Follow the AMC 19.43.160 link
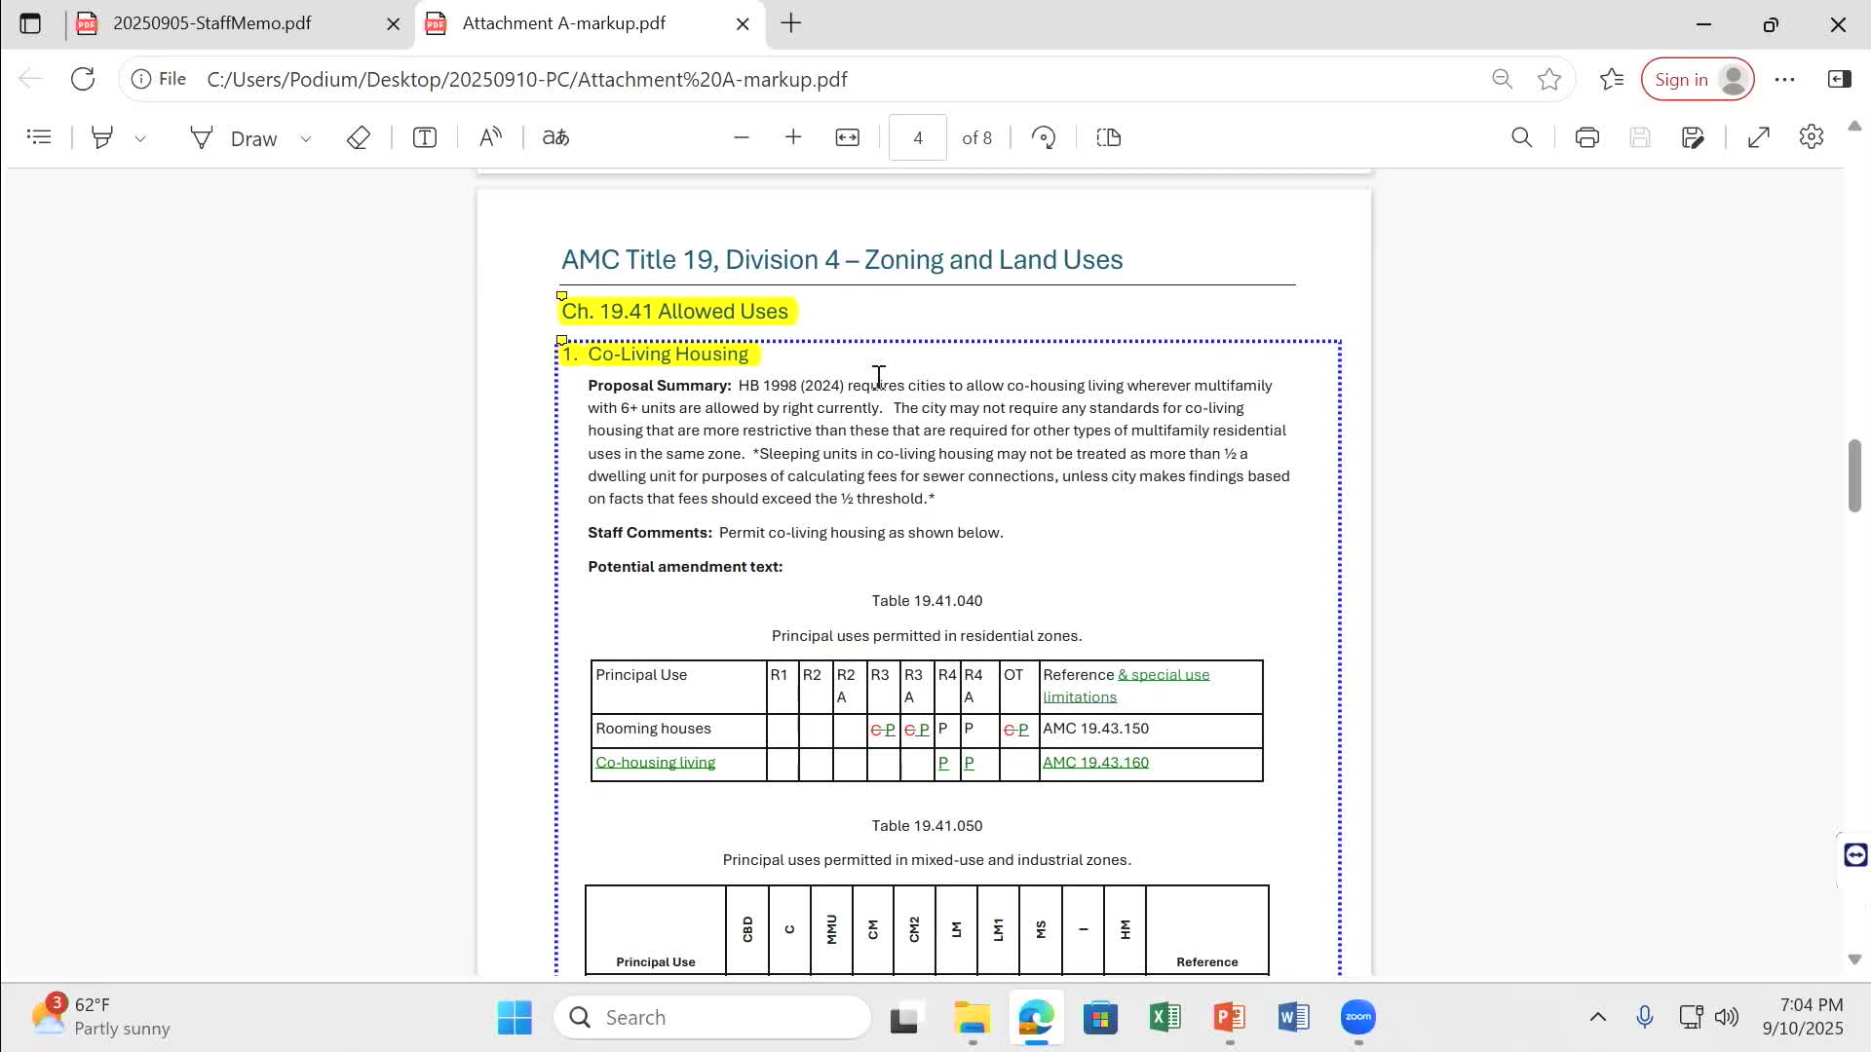 coord(1095,763)
